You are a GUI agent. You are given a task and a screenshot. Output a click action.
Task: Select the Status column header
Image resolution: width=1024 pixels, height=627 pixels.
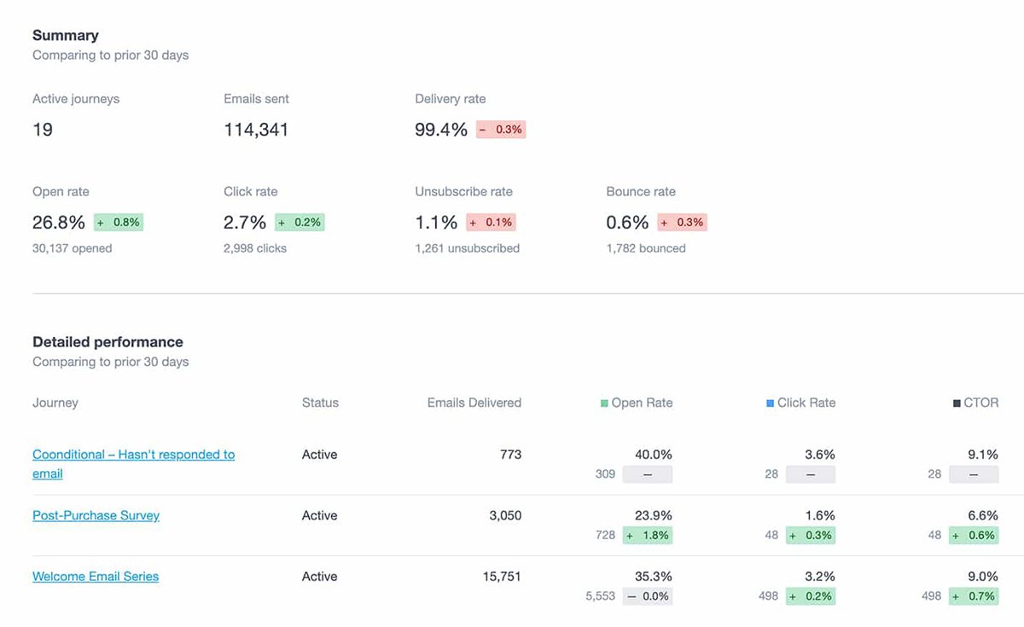click(x=320, y=403)
